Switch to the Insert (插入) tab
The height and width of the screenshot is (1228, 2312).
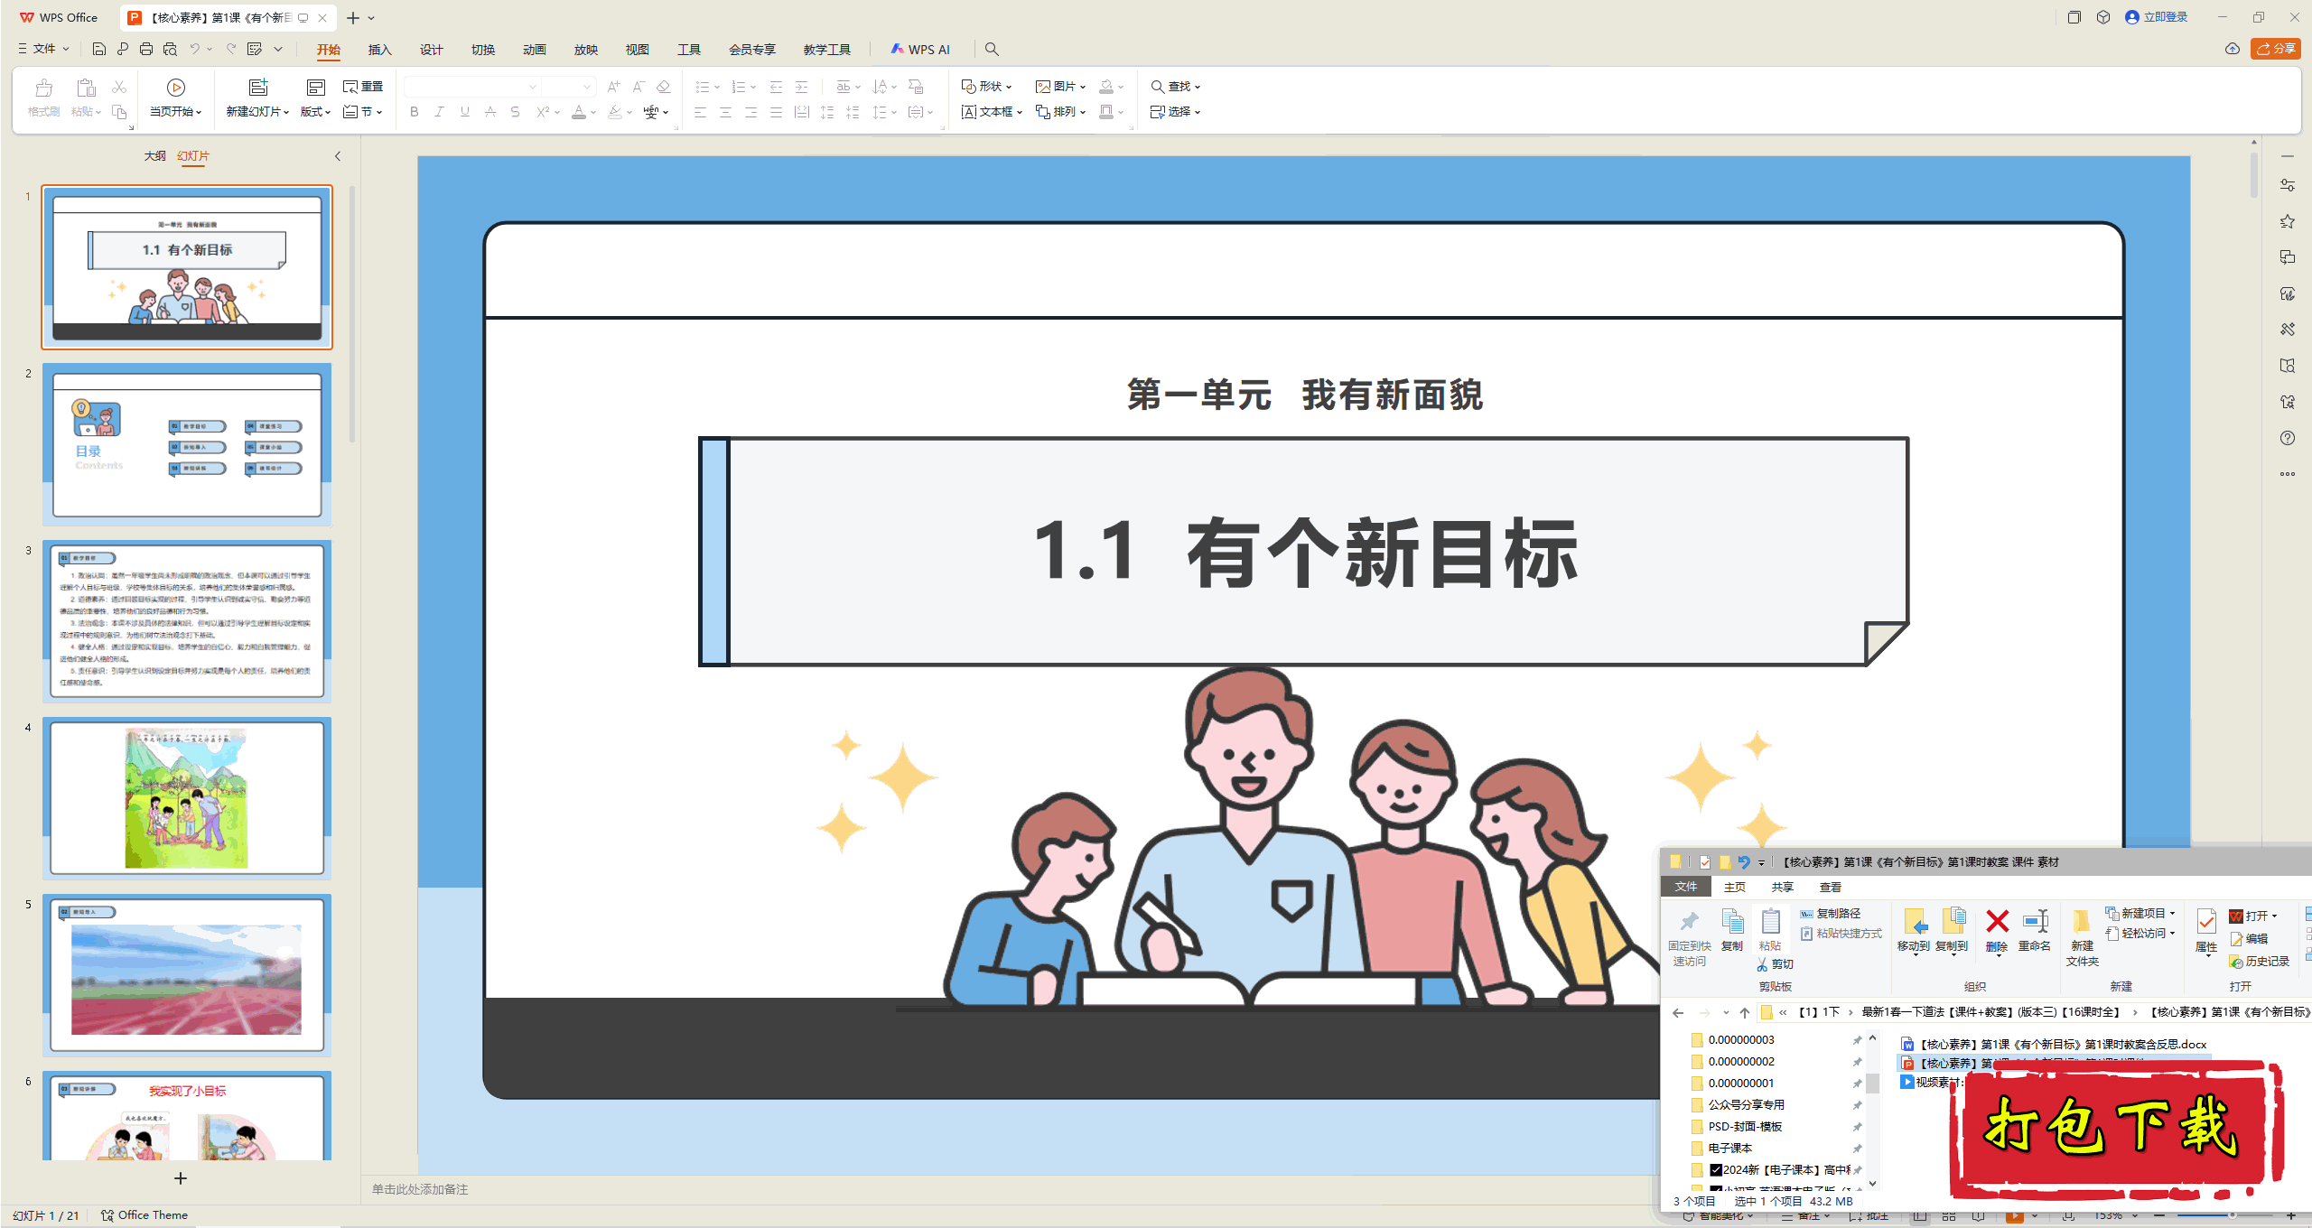[380, 50]
